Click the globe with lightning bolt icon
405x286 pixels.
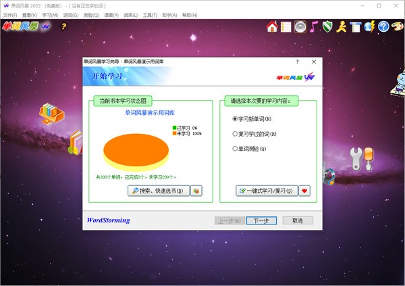point(369,26)
